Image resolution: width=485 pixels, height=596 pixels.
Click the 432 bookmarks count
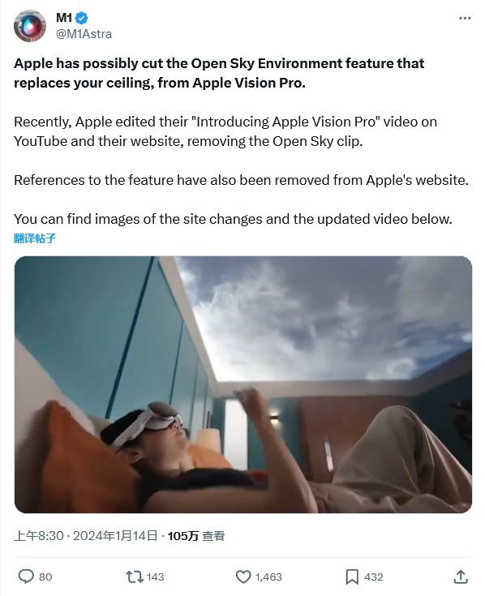[x=373, y=577]
